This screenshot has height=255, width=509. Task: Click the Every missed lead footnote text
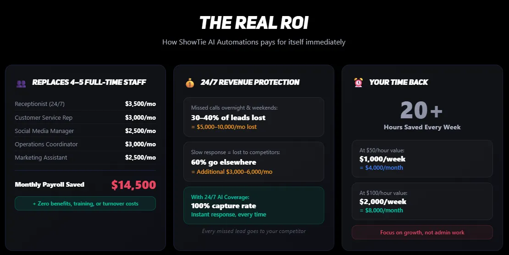click(x=254, y=231)
